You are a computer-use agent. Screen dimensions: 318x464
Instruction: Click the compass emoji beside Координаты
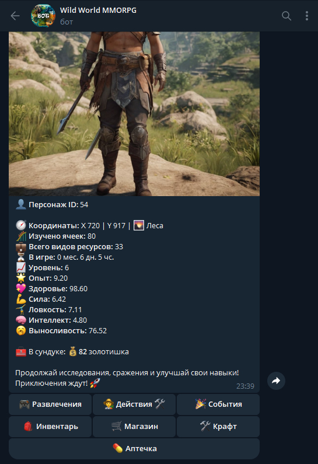[20, 225]
